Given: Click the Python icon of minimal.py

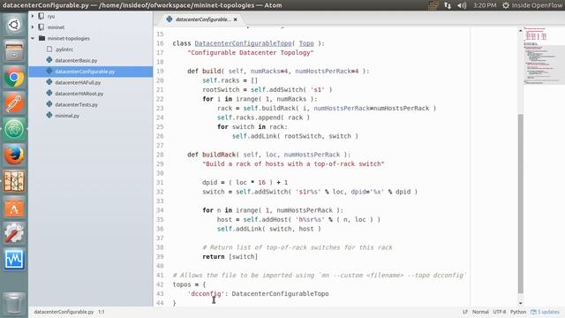Looking at the screenshot, I should [49, 115].
